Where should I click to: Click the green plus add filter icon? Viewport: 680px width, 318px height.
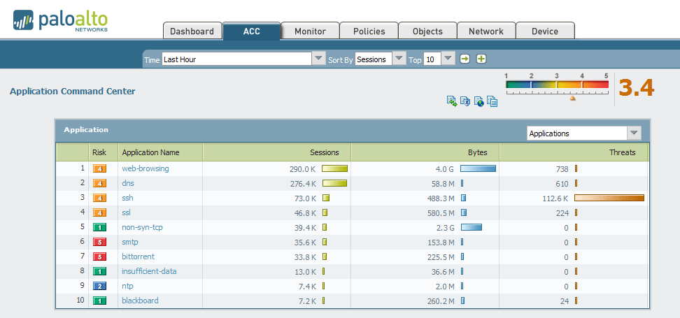click(x=481, y=59)
